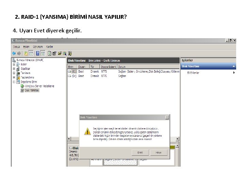This screenshot has height=184, width=245.
Task: Open Help with the blue question mark icon
Action: tap(38, 53)
